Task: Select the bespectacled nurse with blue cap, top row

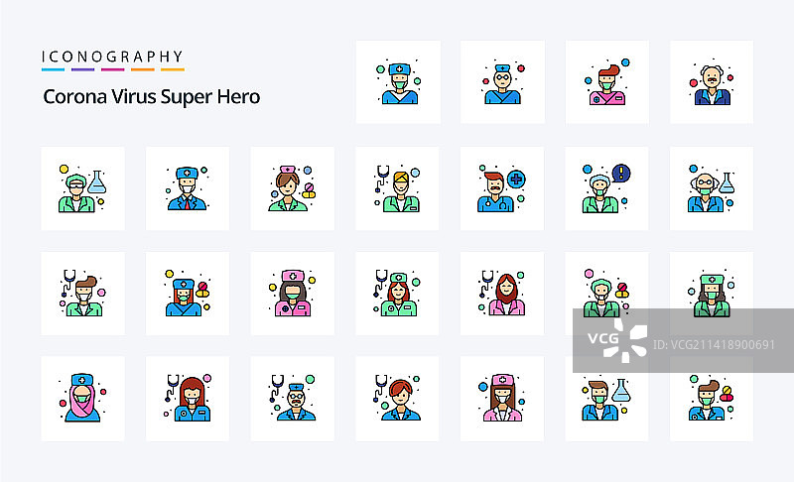Action: pos(502,82)
